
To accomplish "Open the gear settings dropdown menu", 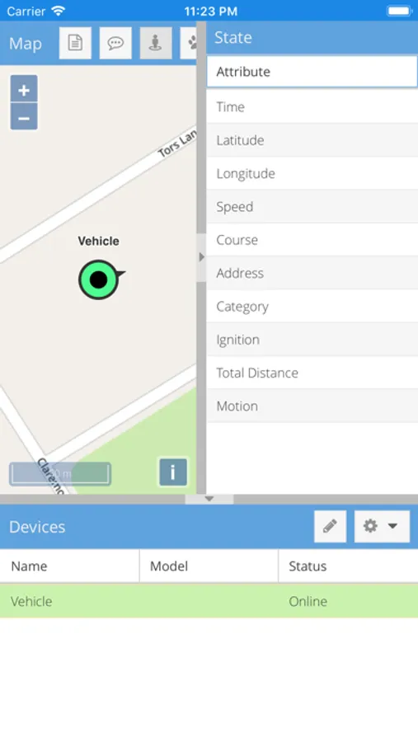I will pos(382,526).
